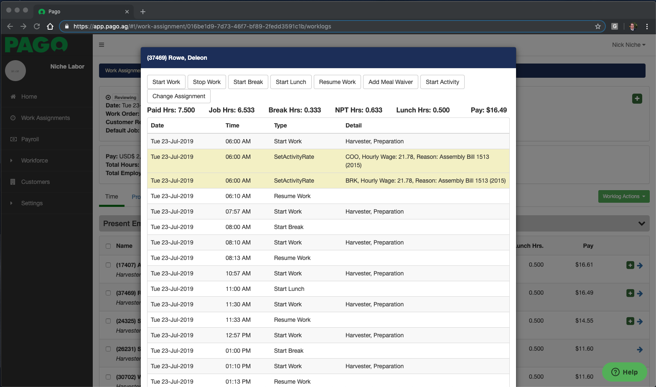The height and width of the screenshot is (387, 656).
Task: Go back with browser back arrow
Action: tap(10, 26)
